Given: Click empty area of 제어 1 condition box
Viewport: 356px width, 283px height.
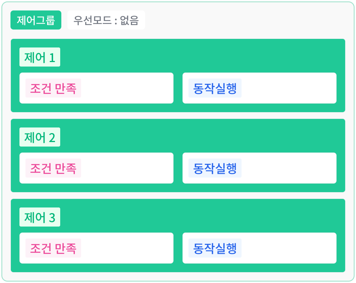Looking at the screenshot, I should tap(127, 88).
